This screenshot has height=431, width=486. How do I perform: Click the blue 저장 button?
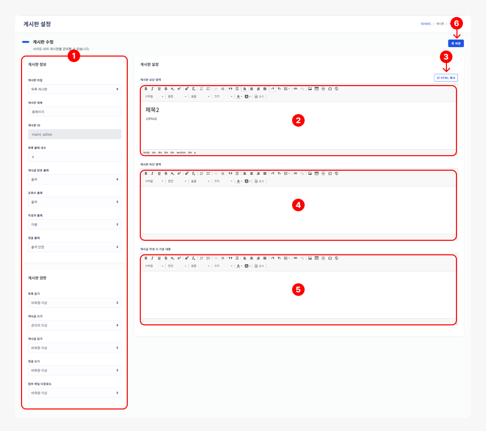coord(456,44)
